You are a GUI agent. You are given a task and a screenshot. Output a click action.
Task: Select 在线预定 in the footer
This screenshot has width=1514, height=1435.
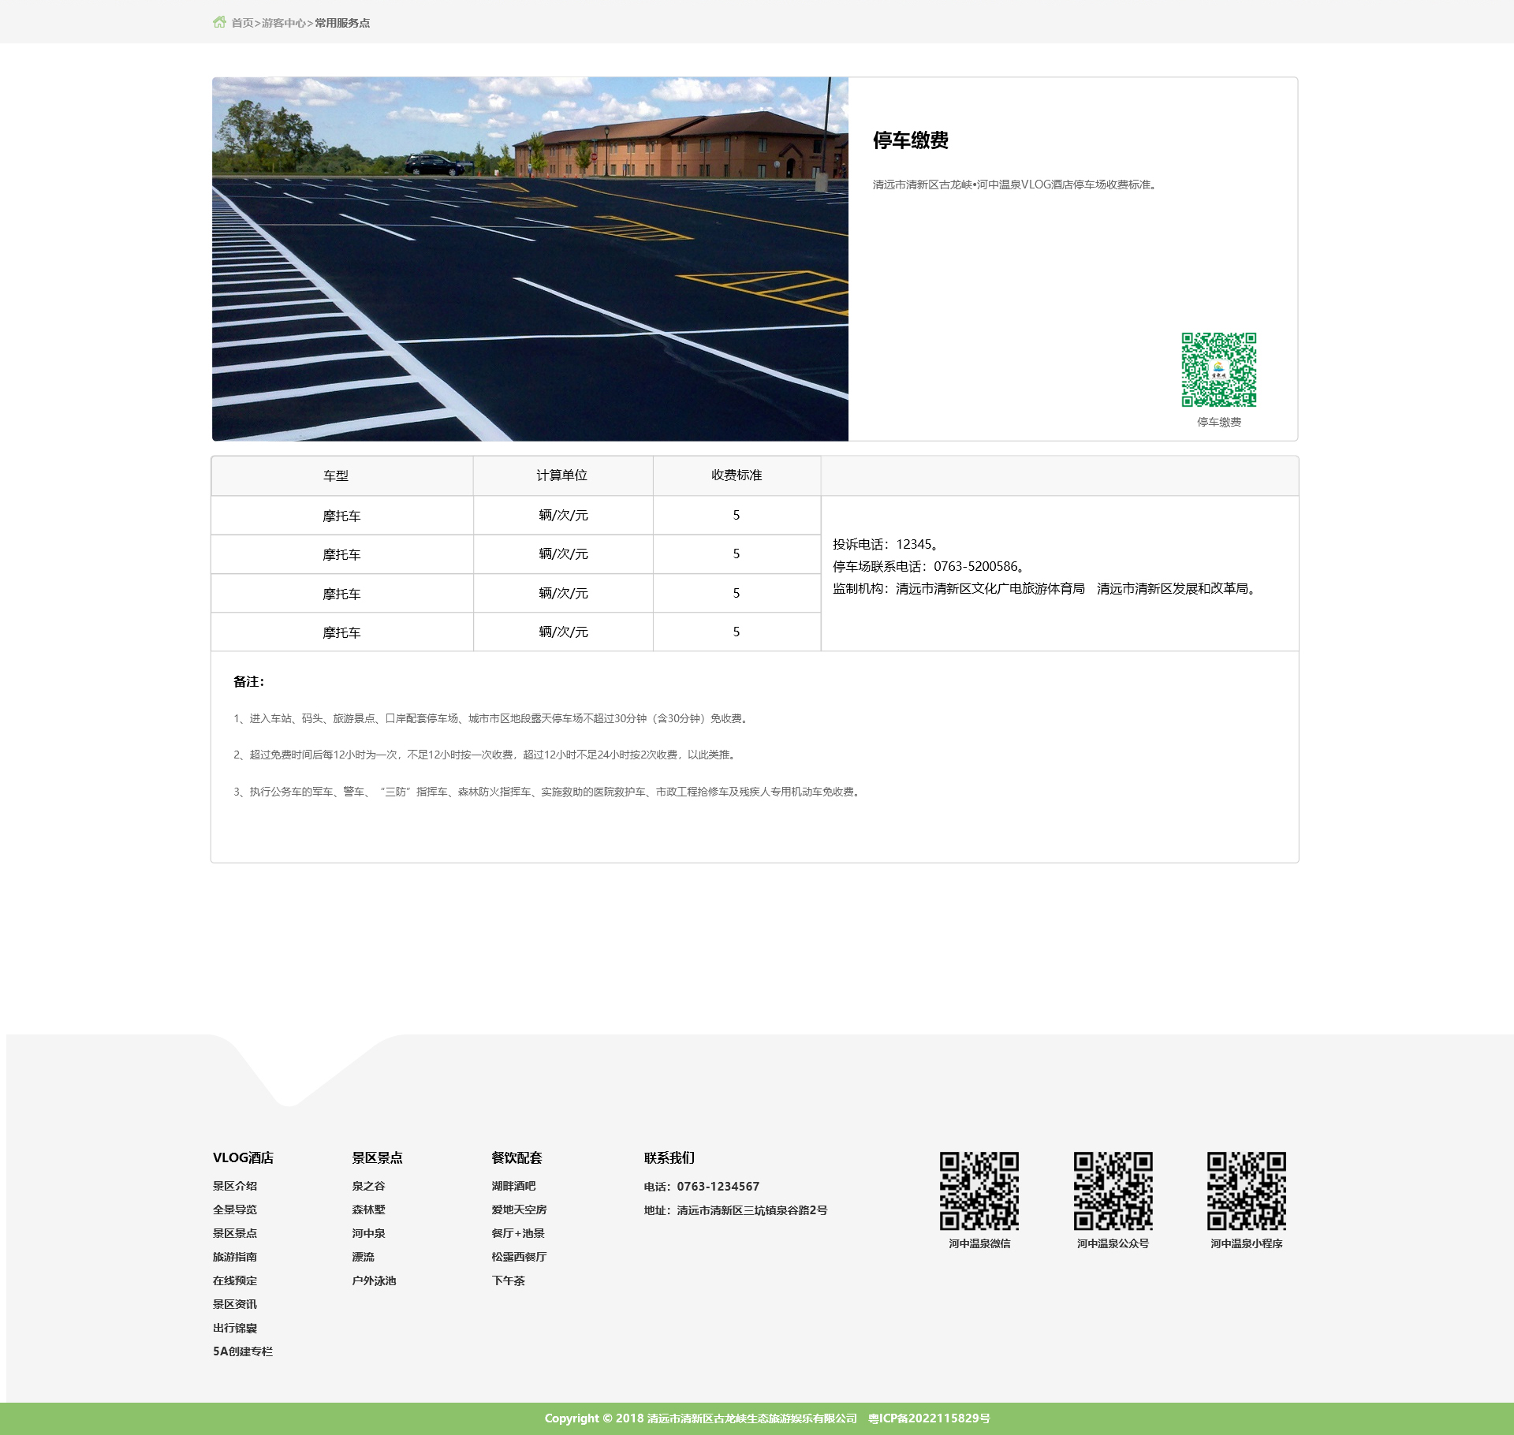pos(235,1280)
